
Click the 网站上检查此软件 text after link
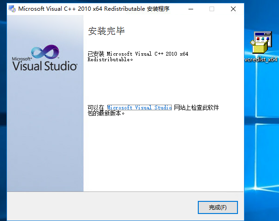(196, 107)
